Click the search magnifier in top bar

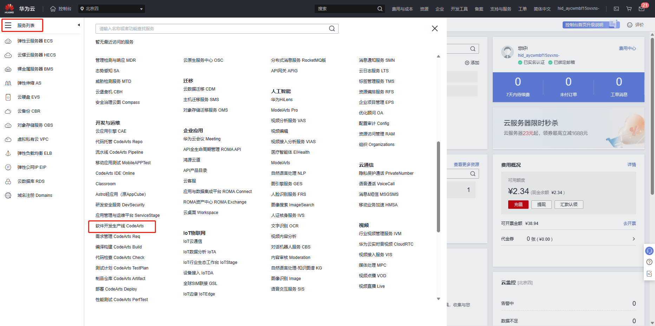point(380,9)
